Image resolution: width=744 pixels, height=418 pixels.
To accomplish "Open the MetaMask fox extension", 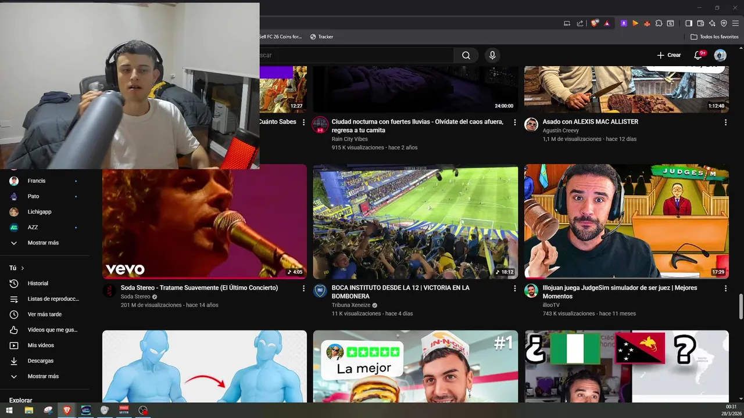I will click(647, 23).
